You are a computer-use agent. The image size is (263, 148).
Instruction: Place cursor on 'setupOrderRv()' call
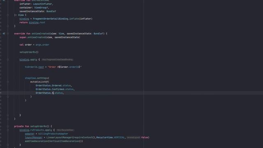pos(29,52)
